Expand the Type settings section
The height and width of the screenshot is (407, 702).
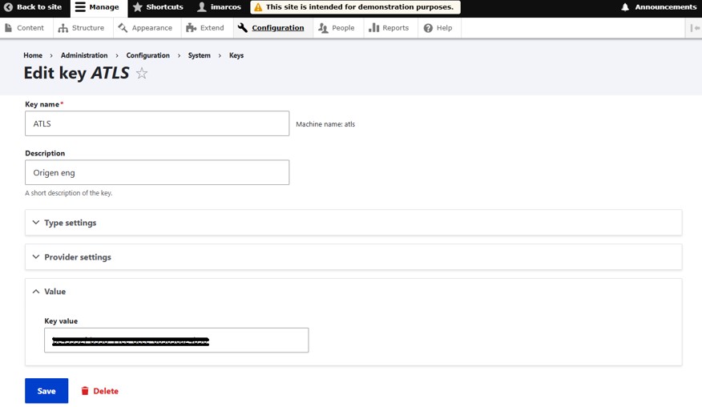(x=70, y=223)
